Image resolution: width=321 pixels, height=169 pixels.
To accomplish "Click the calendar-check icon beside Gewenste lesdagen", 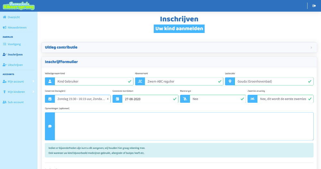I will (x=50, y=99).
